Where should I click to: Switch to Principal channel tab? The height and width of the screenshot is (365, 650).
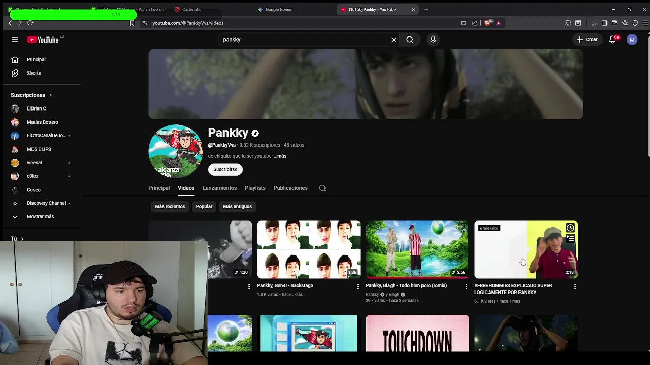[x=159, y=188]
